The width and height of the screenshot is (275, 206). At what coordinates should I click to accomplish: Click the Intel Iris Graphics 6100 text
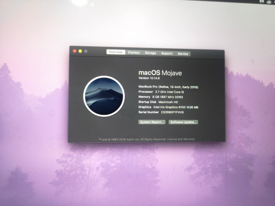(x=176, y=107)
